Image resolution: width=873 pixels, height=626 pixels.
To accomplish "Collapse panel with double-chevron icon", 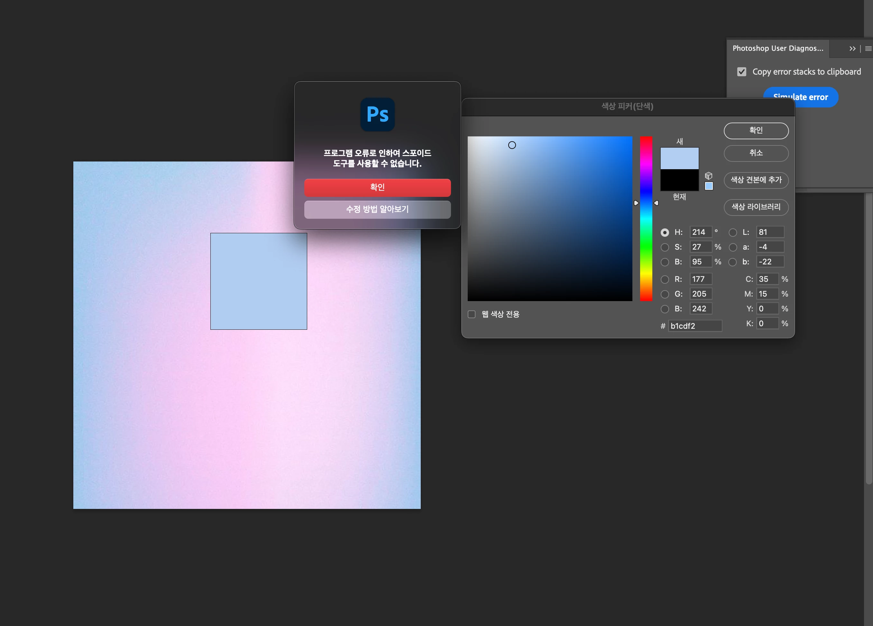I will coord(852,49).
